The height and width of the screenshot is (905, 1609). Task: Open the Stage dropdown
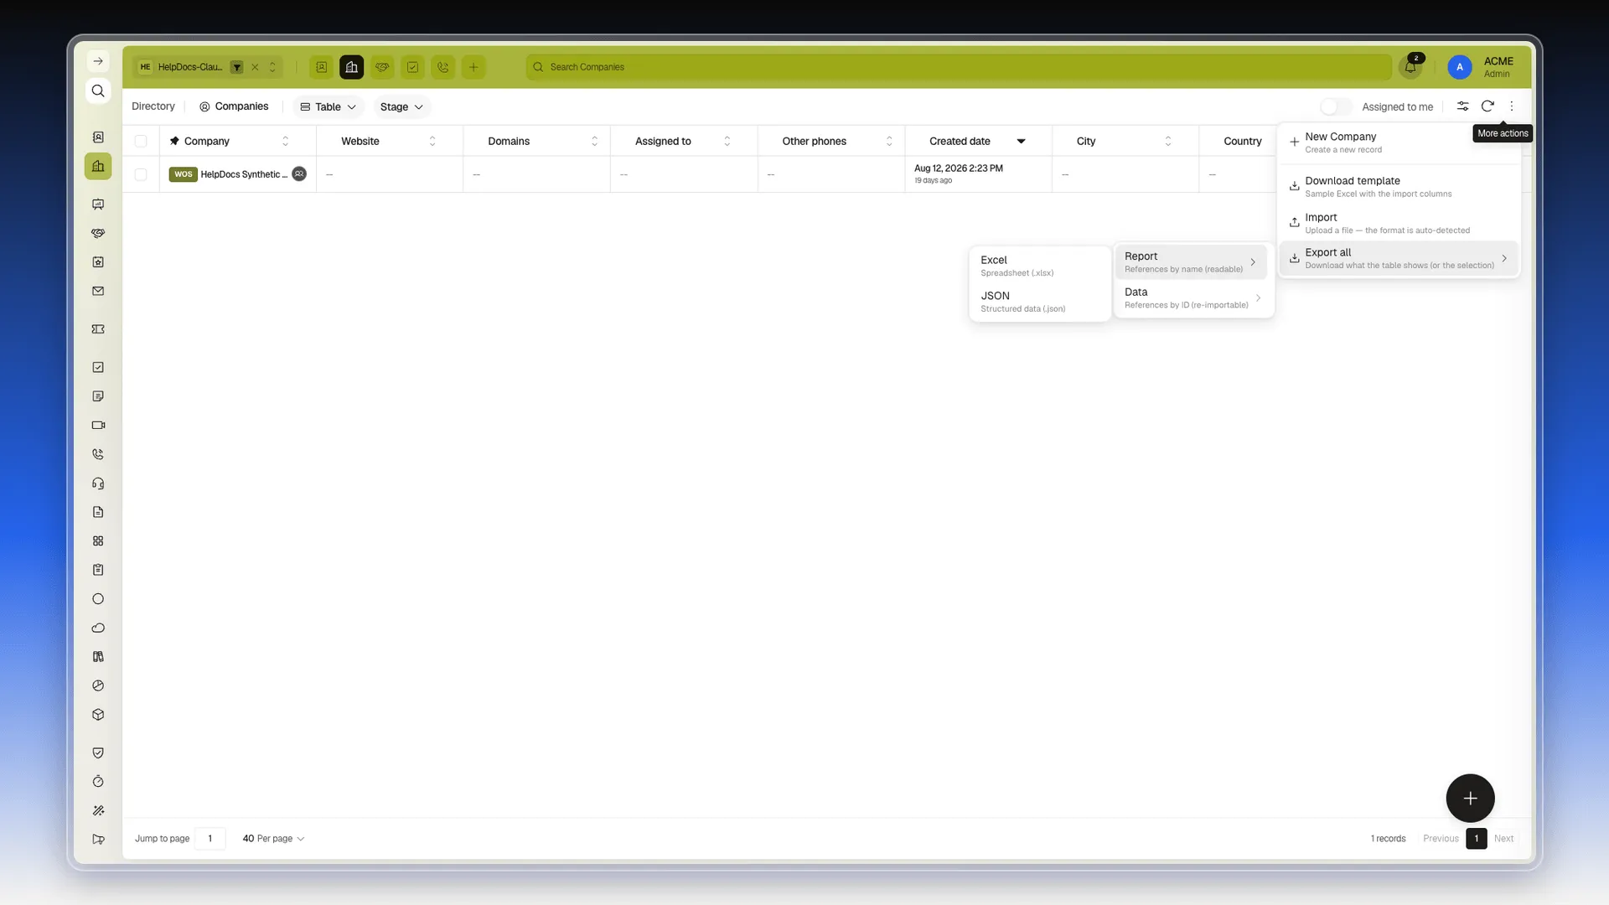[401, 106]
